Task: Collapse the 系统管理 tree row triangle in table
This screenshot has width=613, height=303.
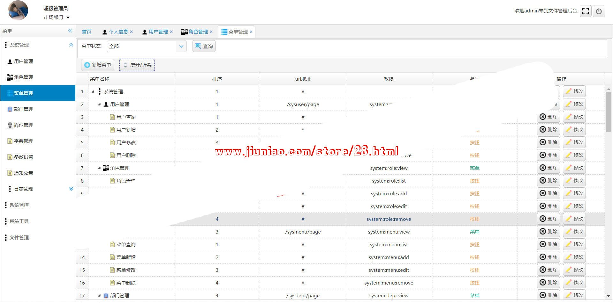Action: click(93, 92)
